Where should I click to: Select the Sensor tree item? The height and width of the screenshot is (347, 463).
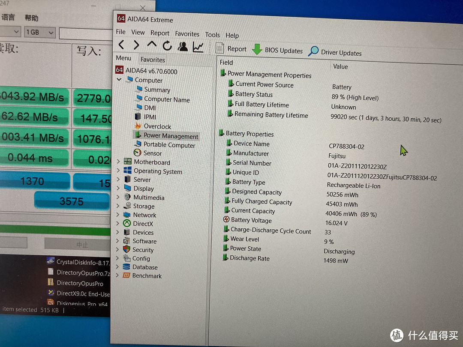(153, 153)
